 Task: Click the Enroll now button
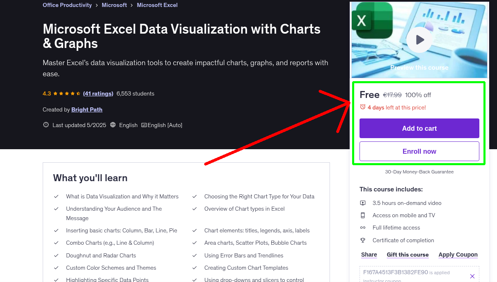click(419, 151)
